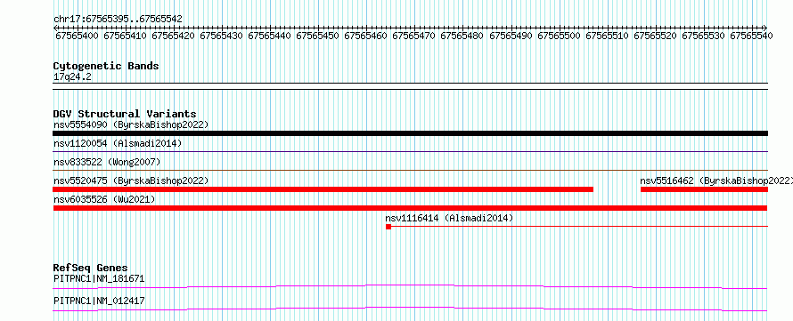Screen dimensions: 793x321
Task: Open gene PITPNC1|NM_181671 label
Action: click(x=99, y=278)
